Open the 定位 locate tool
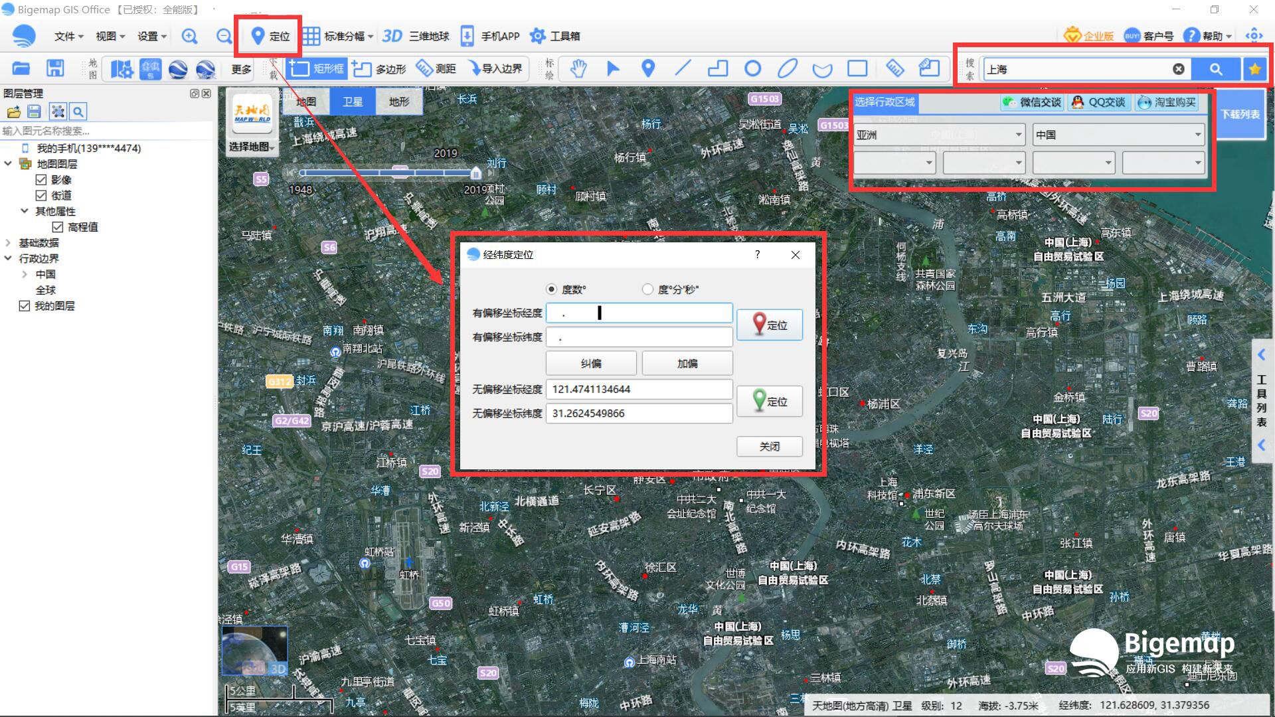Image resolution: width=1275 pixels, height=717 pixels. coord(270,37)
